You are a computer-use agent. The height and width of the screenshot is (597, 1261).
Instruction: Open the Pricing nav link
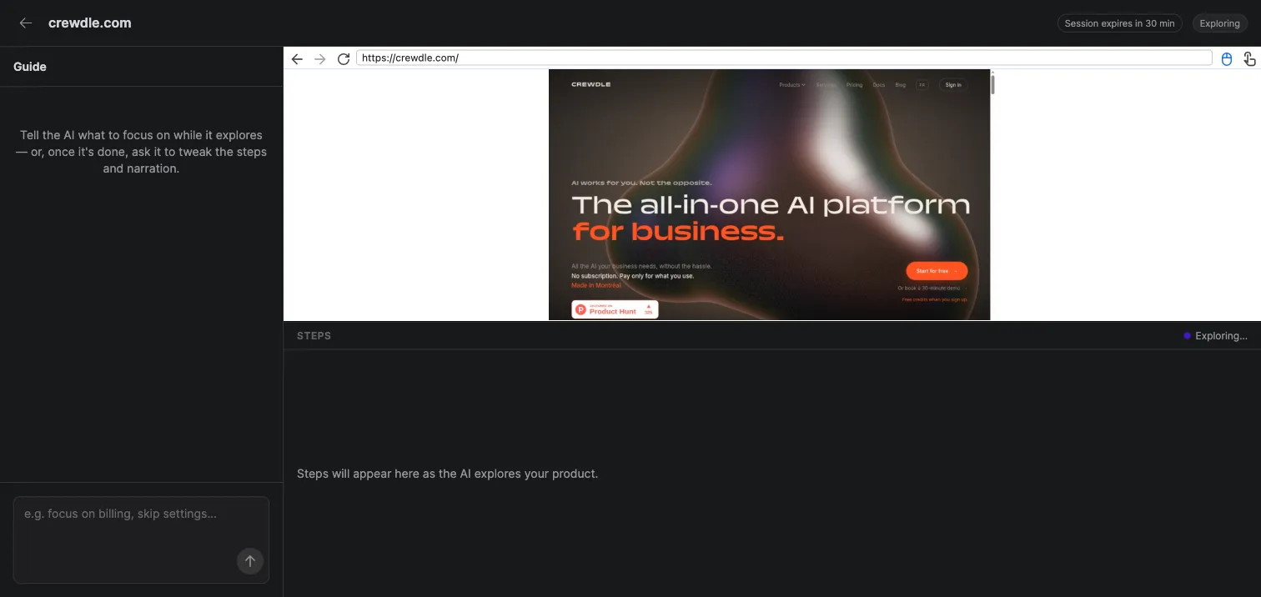coord(854,85)
